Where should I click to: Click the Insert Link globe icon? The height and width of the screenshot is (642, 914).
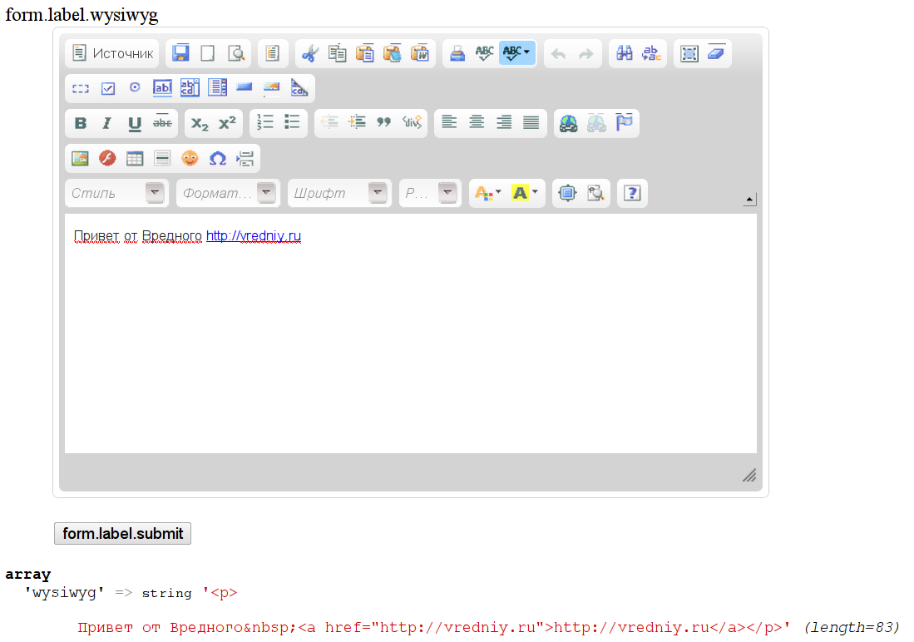568,123
